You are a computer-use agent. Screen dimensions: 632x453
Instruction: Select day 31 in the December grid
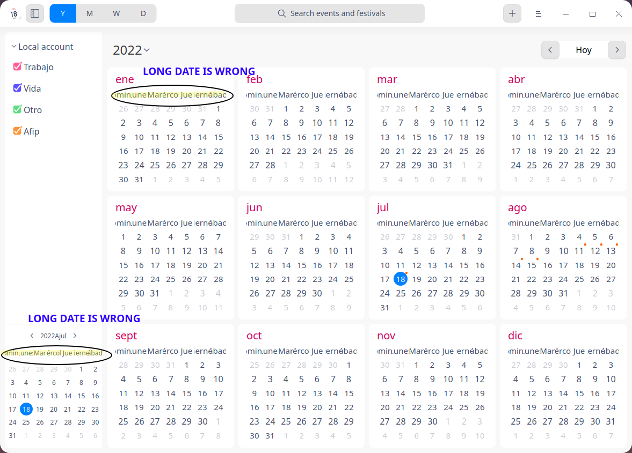(611, 421)
